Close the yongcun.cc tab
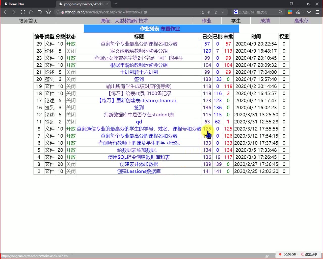 [107, 4]
